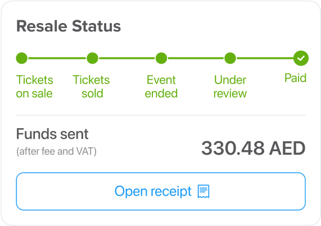The image size is (321, 226).
Task: Click progress line between Under review and Paid
Action: tap(265, 58)
